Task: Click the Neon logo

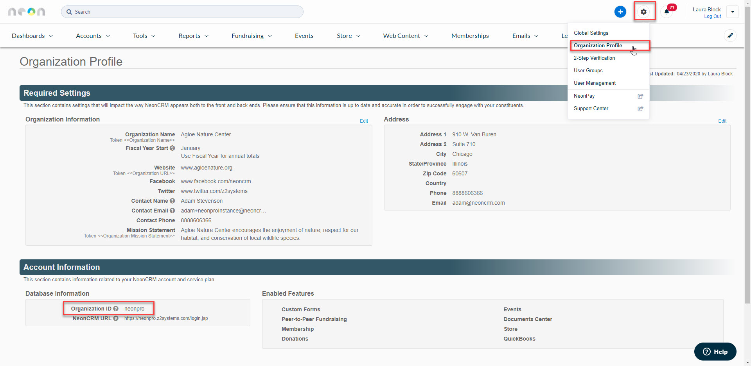Action: (x=27, y=12)
